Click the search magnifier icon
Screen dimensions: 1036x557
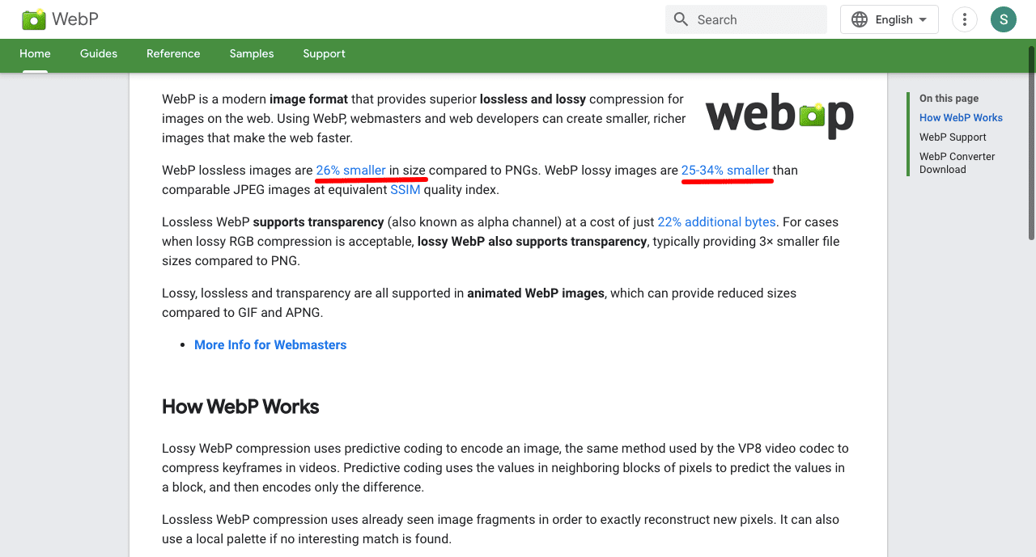pyautogui.click(x=681, y=19)
